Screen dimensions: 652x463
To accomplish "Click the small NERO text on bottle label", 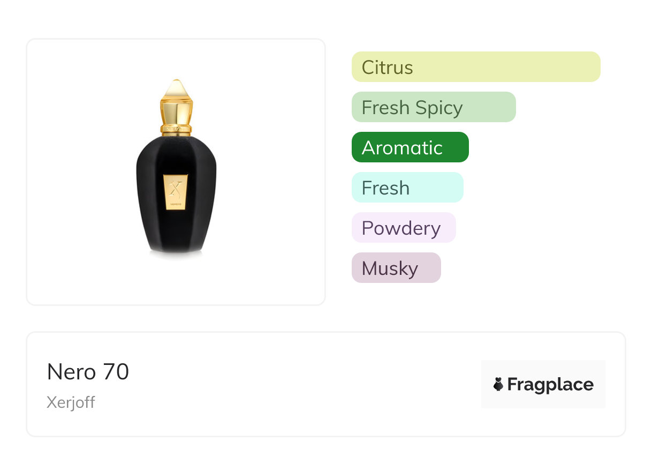I will tap(176, 204).
